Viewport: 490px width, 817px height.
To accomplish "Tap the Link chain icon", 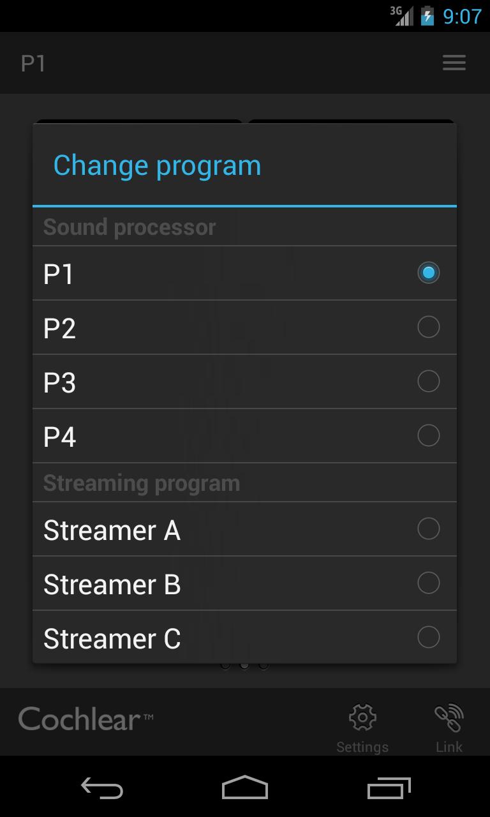I will [x=449, y=718].
